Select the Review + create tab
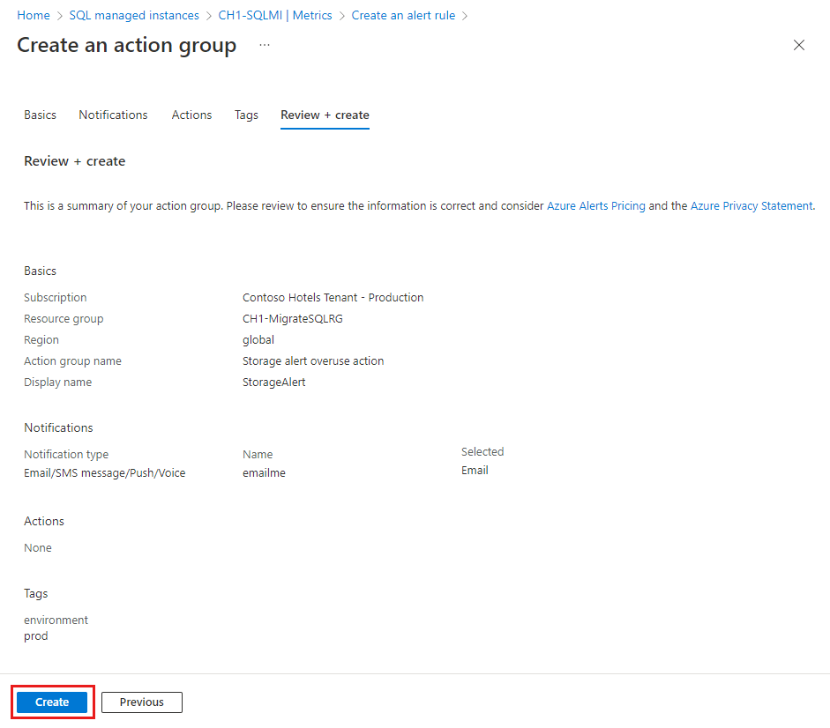This screenshot has width=830, height=728. tap(325, 115)
